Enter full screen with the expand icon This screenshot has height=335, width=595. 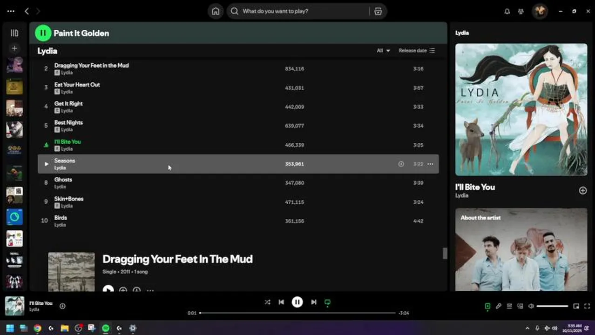[587, 306]
